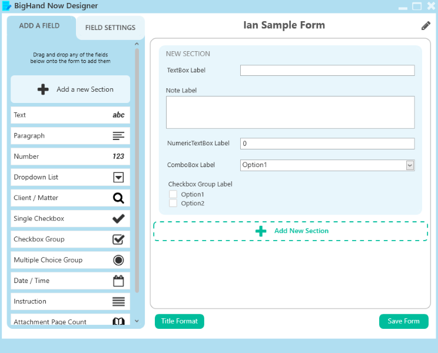Click the Add New Section label
The image size is (438, 353).
pos(301,231)
